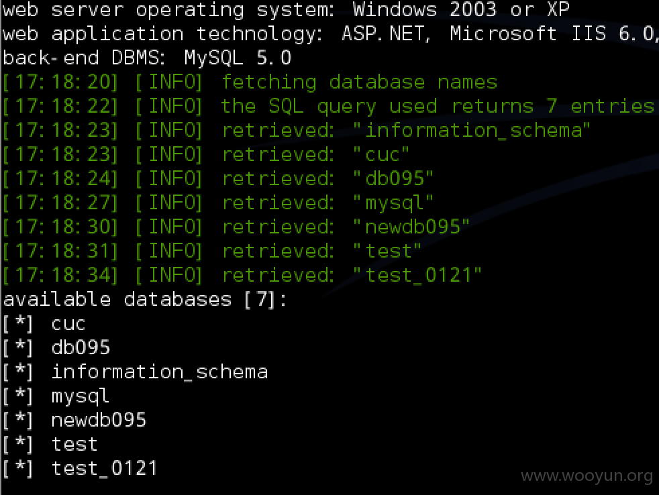Click the 'fetching database names' log line

point(250,82)
